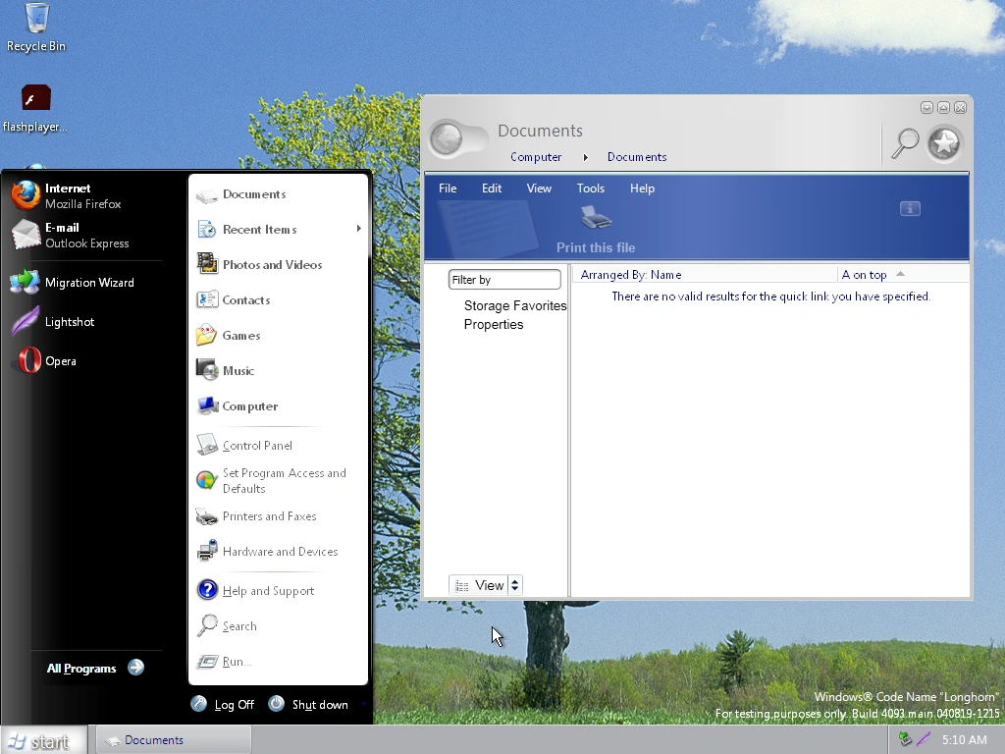1005x754 pixels.
Task: Expand All Programs list
Action: coord(95,669)
